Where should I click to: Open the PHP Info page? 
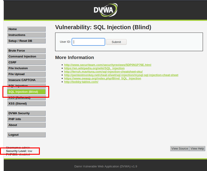[x=27, y=119]
